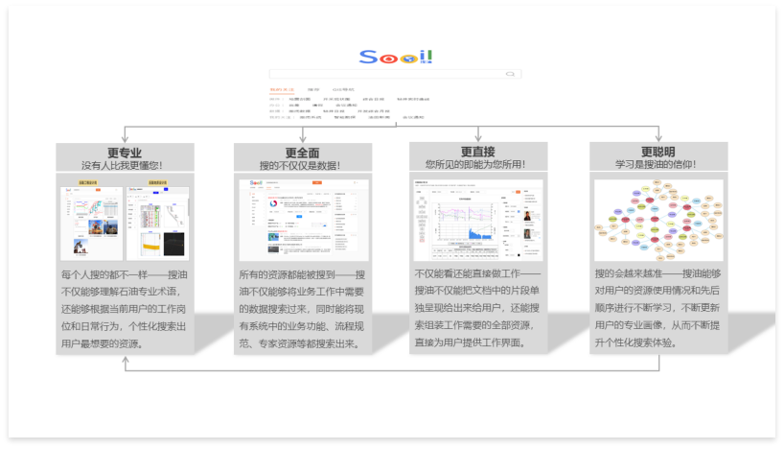The height and width of the screenshot is (449, 784).
Task: Click subtitle 您所见的即能为您所用!
Action: coord(475,164)
